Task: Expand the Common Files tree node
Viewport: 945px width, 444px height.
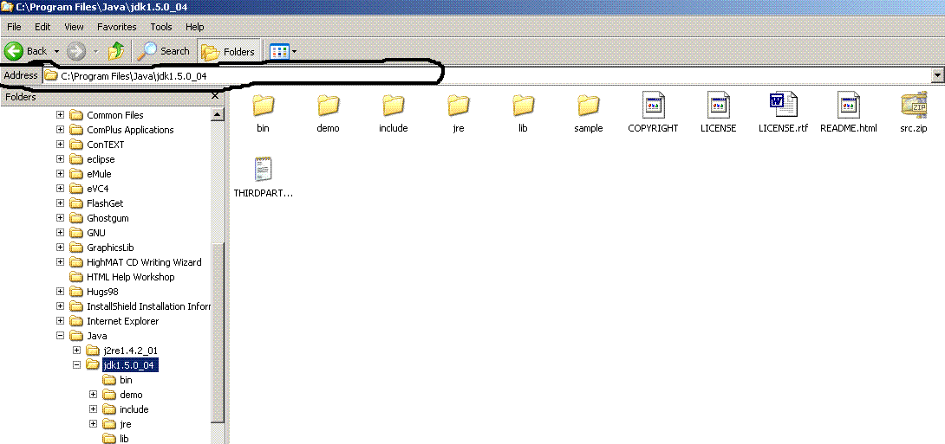Action: pos(61,115)
